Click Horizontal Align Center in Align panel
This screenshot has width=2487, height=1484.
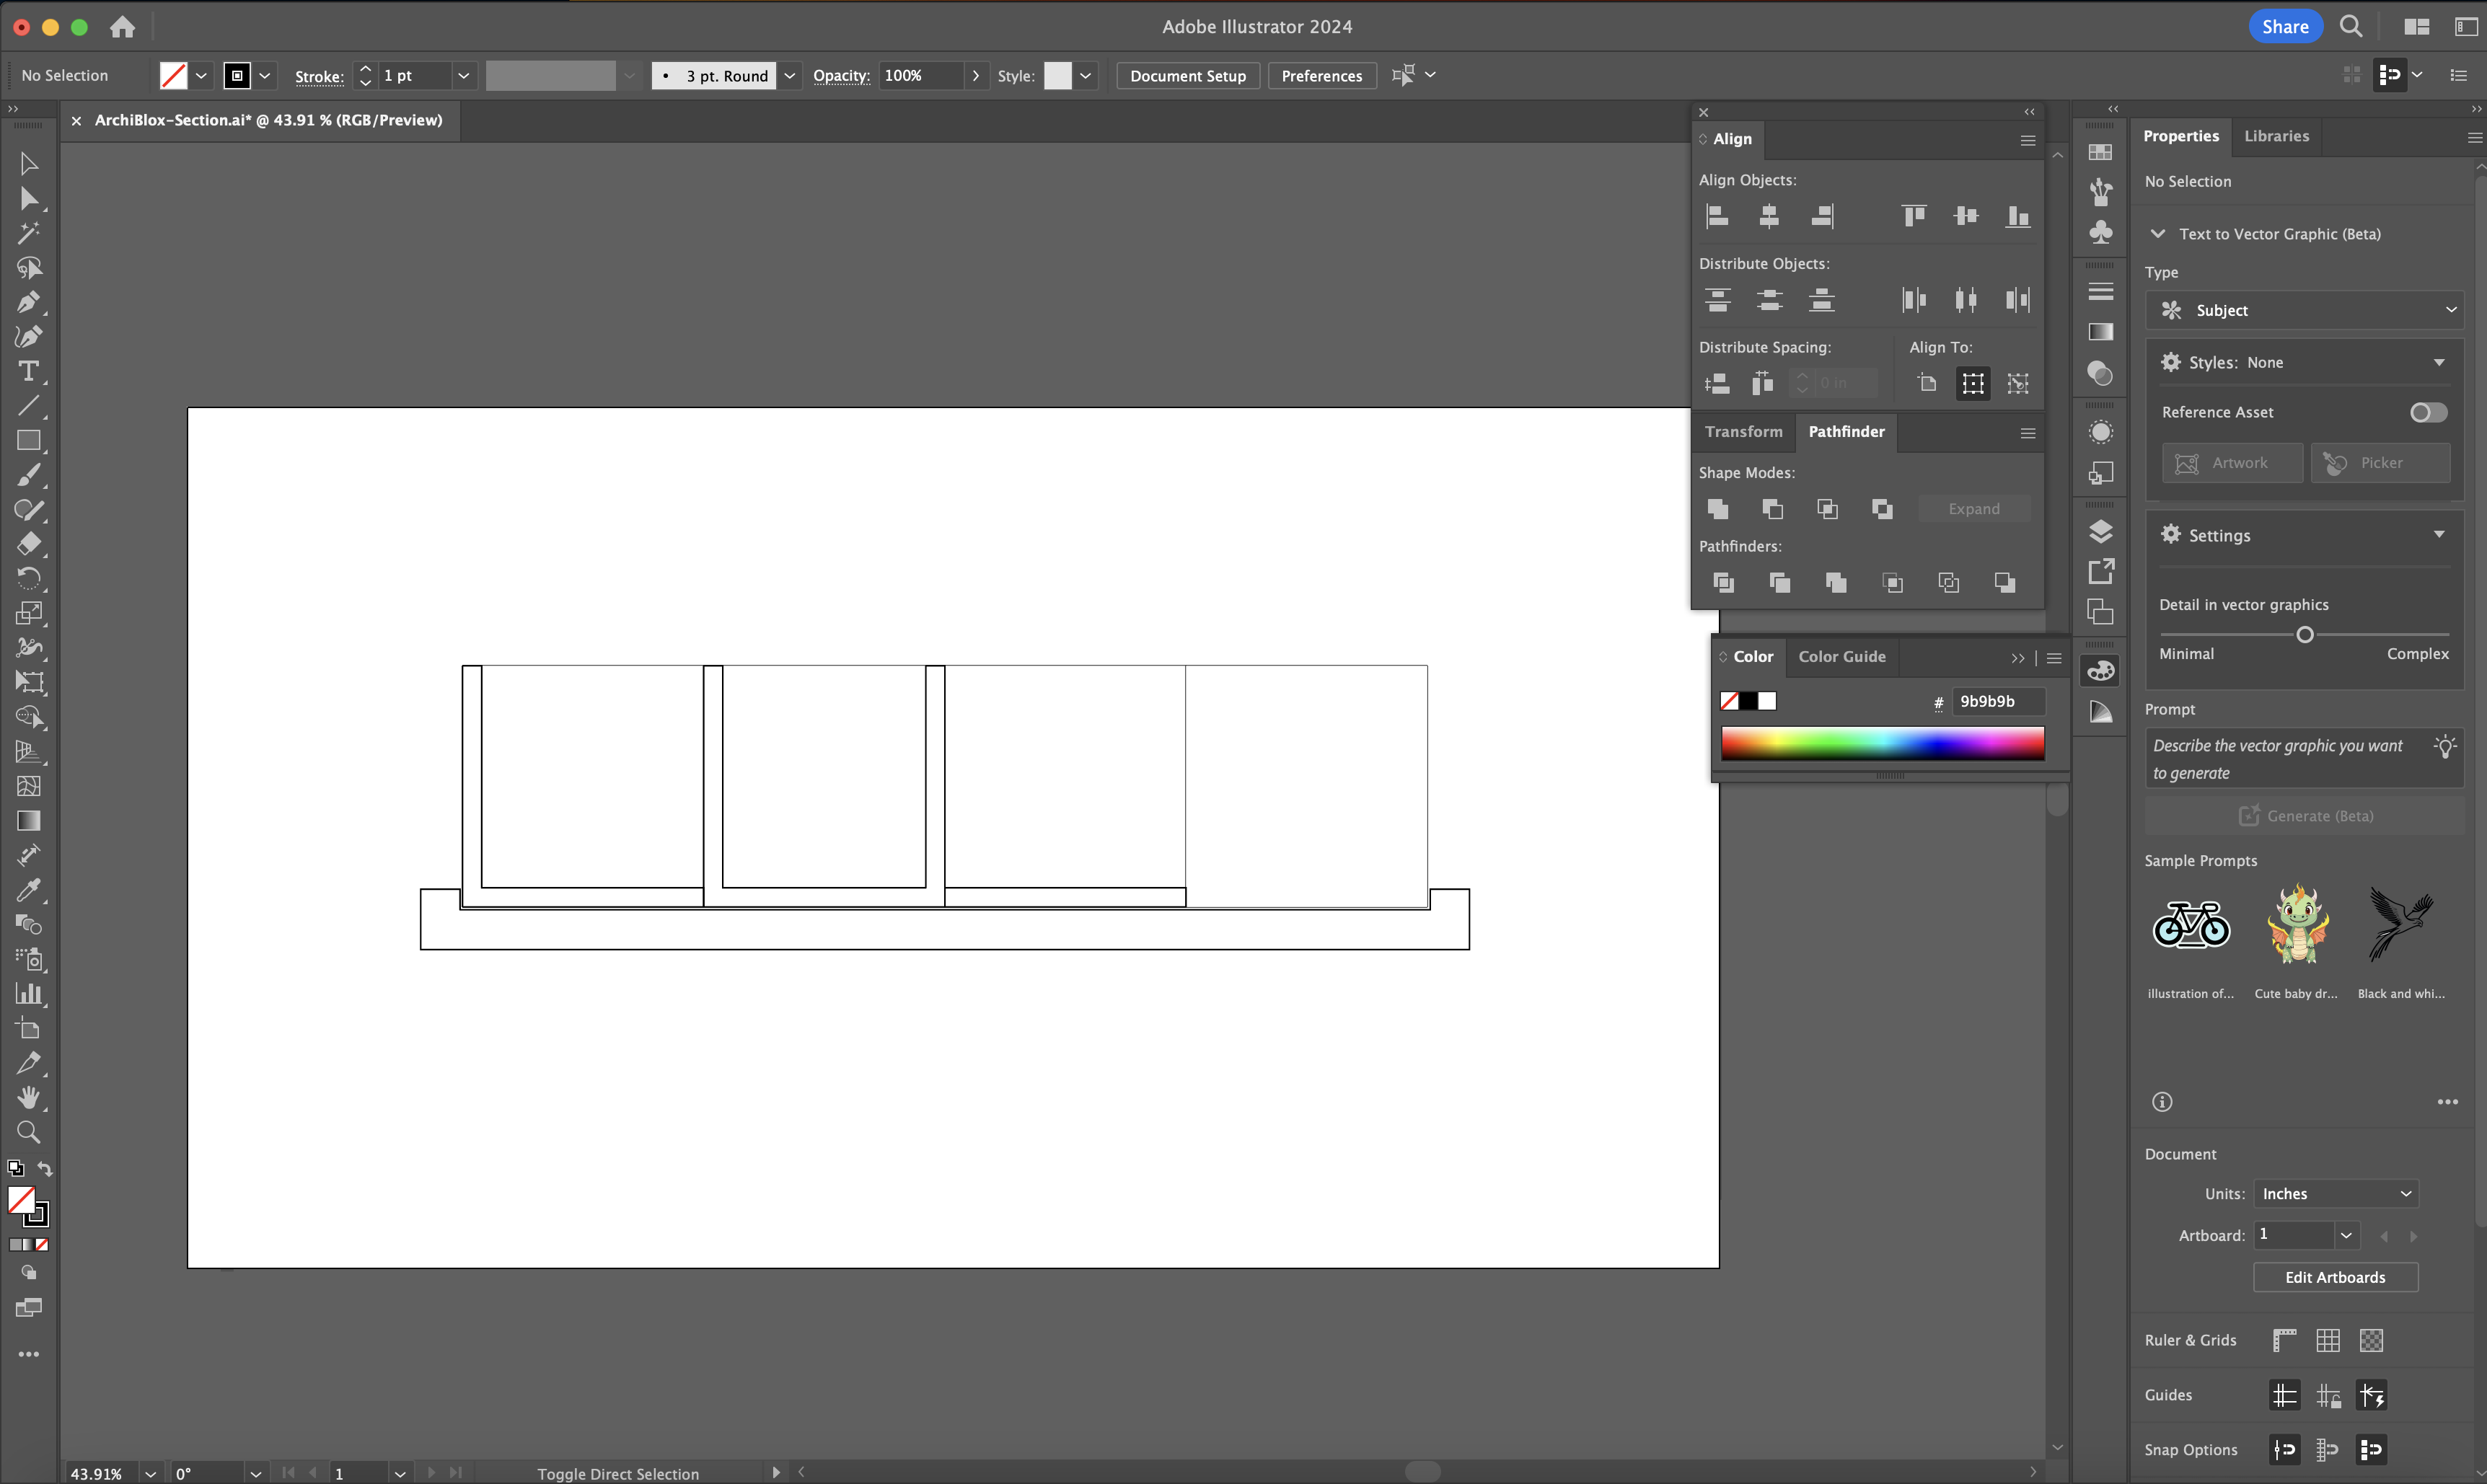click(x=1769, y=216)
